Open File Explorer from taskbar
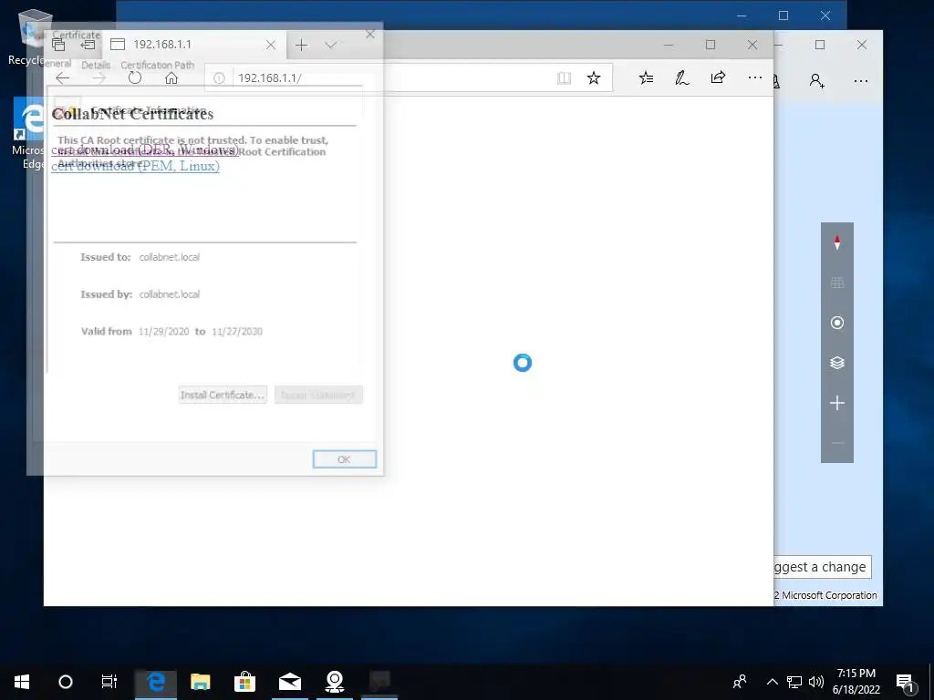The height and width of the screenshot is (700, 934). pos(200,682)
